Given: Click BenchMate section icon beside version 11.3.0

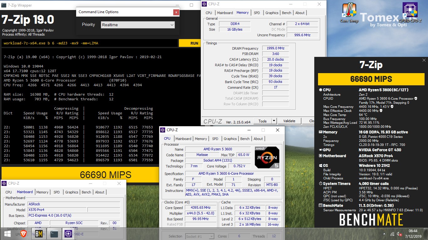Looking at the screenshot, I should [321, 205].
